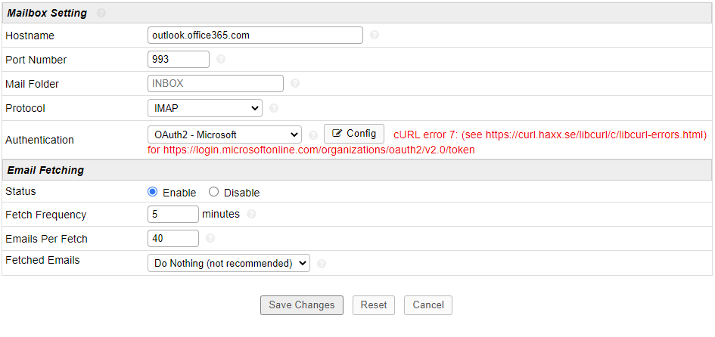The height and width of the screenshot is (337, 715).
Task: Click help icon beside Fetched Emails dropdown
Action: pyautogui.click(x=322, y=263)
